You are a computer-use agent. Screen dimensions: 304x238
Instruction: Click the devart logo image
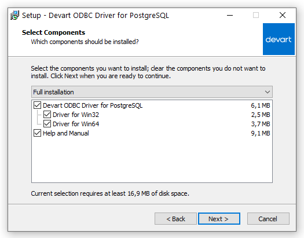click(279, 39)
